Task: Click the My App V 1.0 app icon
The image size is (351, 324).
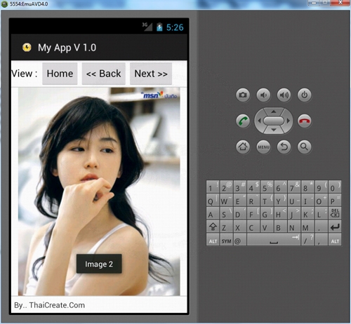Action: 27,48
